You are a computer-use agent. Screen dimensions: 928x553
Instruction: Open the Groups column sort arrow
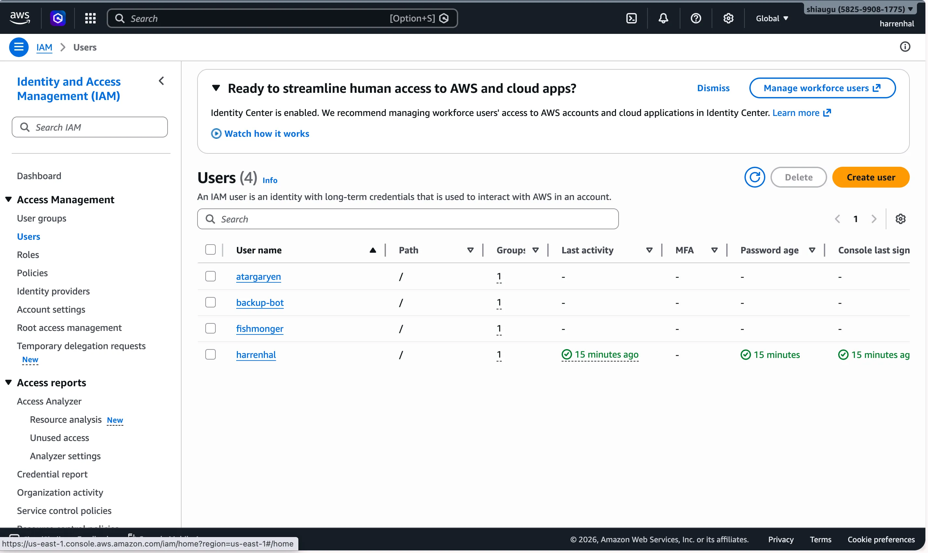tap(535, 250)
